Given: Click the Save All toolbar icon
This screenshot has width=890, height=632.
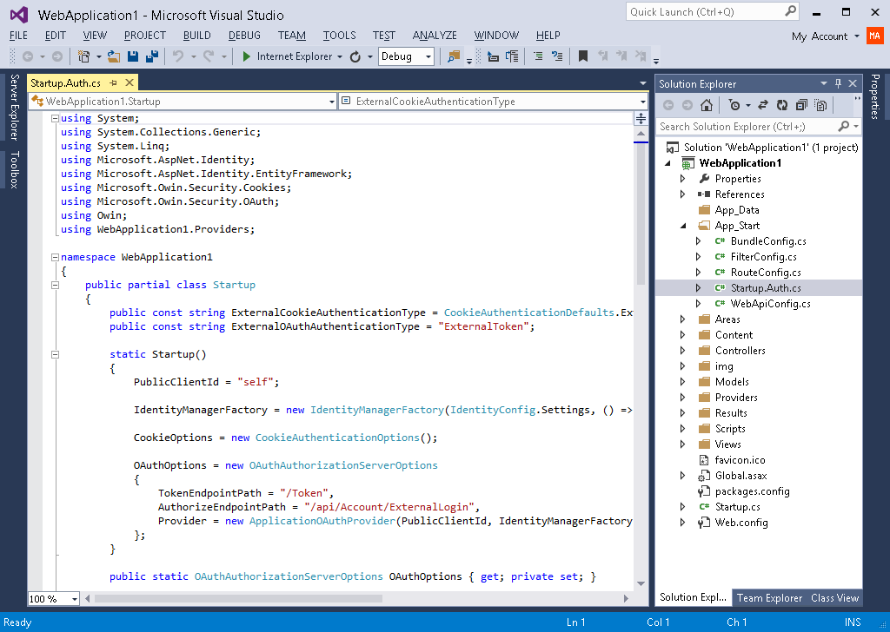Looking at the screenshot, I should pyautogui.click(x=151, y=56).
